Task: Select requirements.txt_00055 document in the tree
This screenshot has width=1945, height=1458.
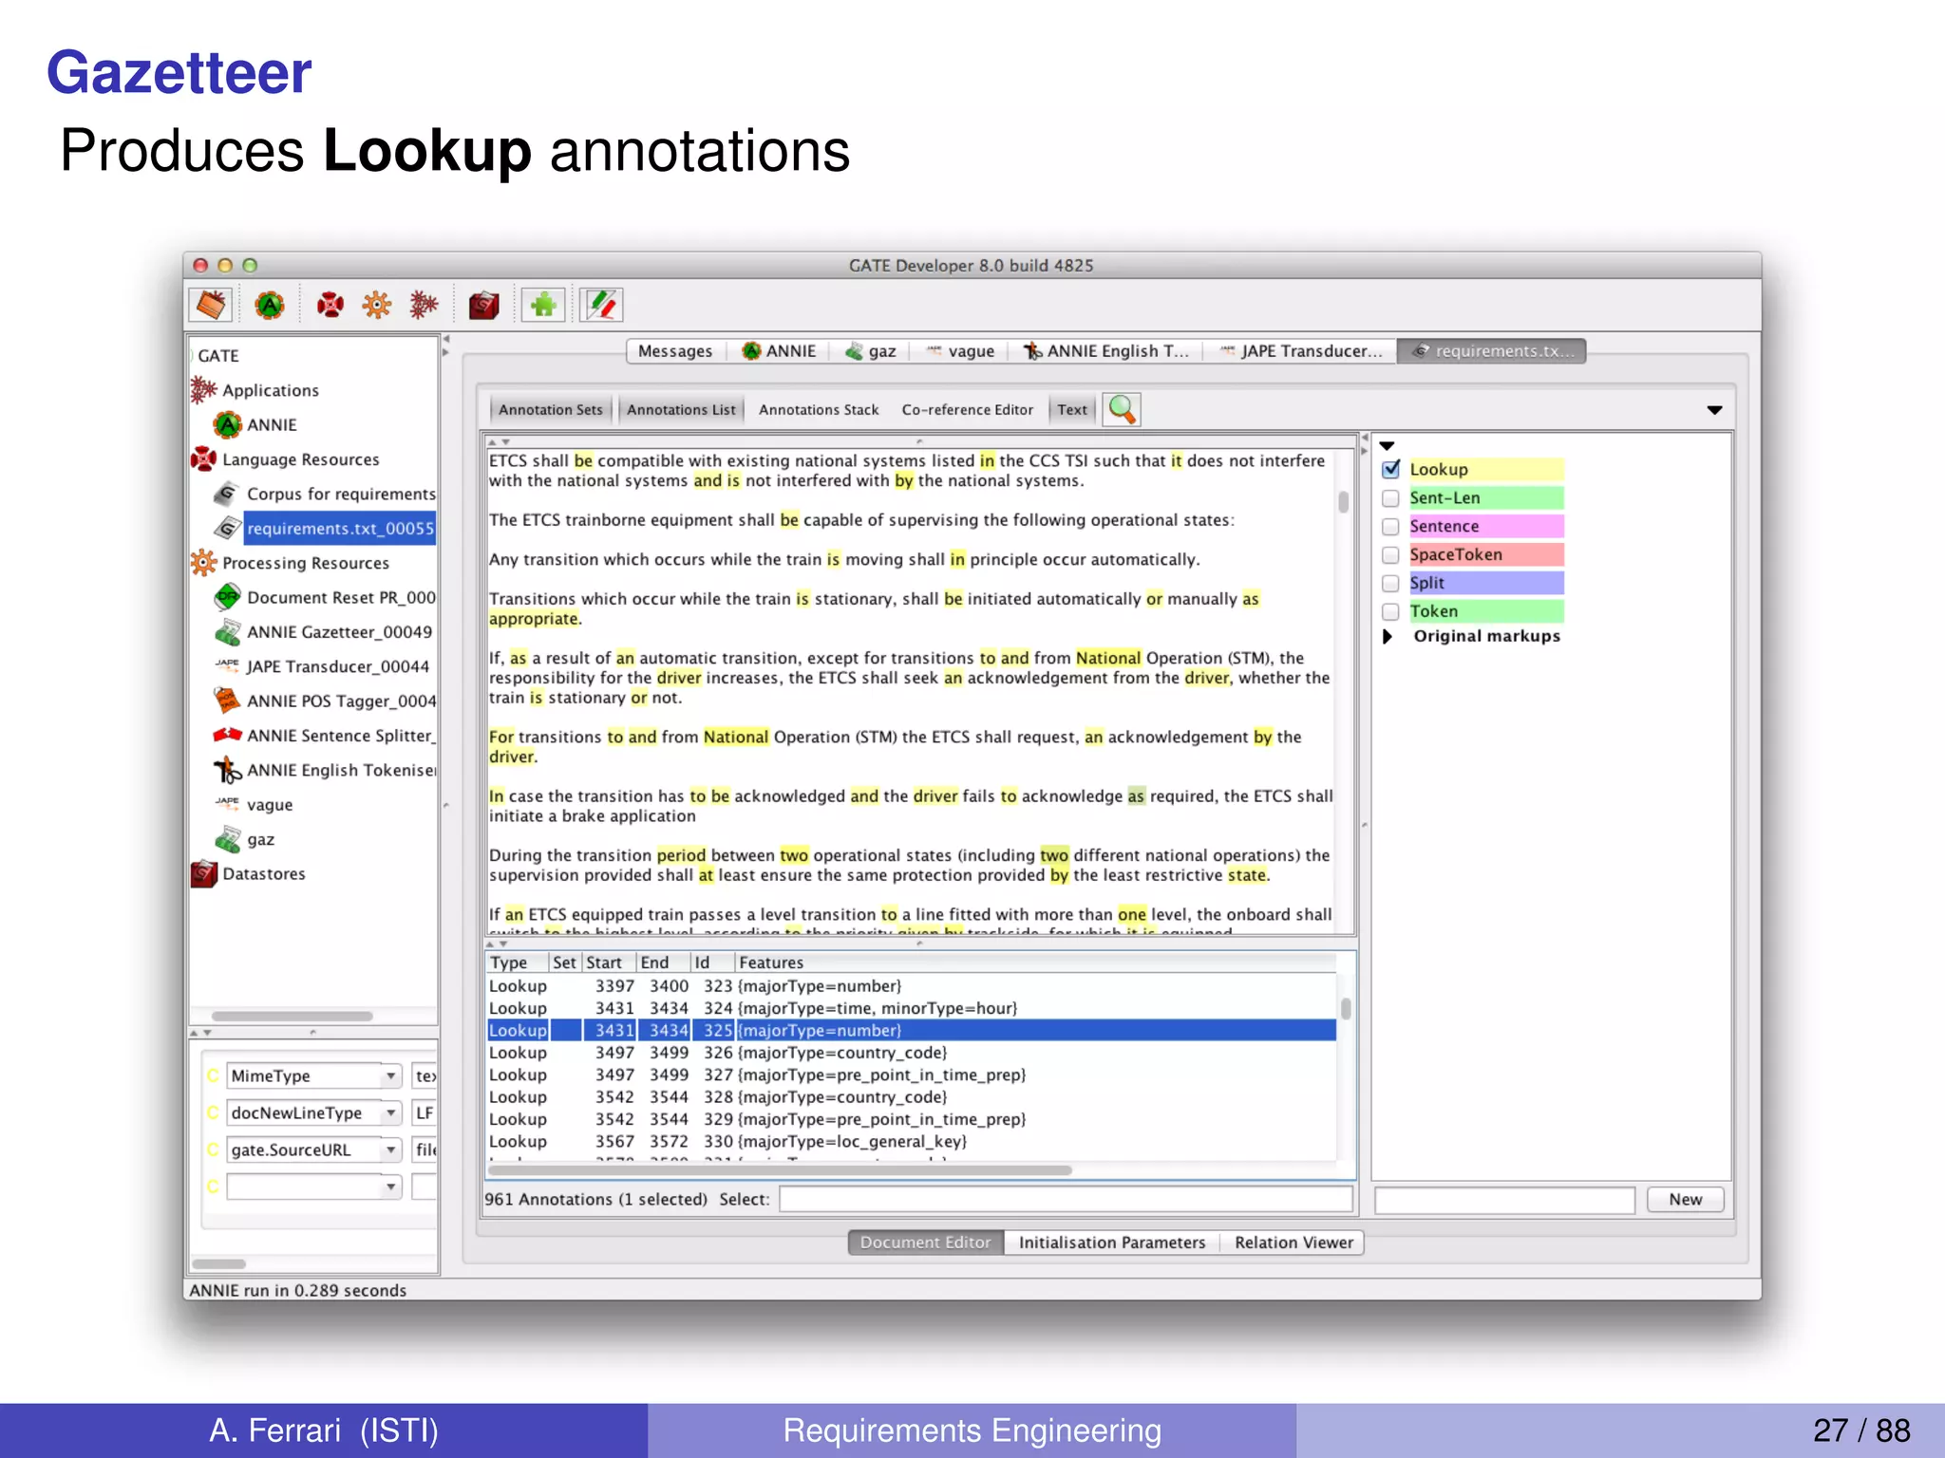Action: coord(339,528)
